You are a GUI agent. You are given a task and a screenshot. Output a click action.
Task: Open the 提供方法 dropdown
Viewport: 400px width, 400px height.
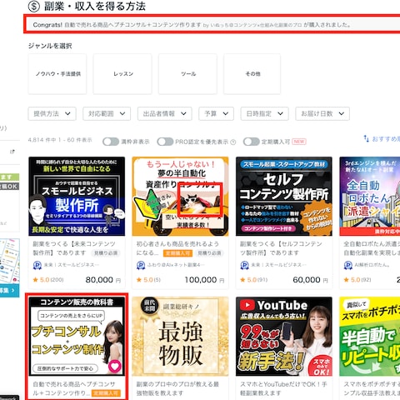pos(52,113)
